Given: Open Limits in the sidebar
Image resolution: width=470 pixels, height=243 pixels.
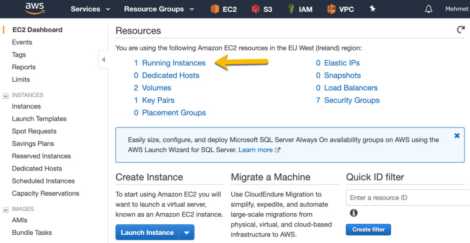Looking at the screenshot, I should 21,80.
